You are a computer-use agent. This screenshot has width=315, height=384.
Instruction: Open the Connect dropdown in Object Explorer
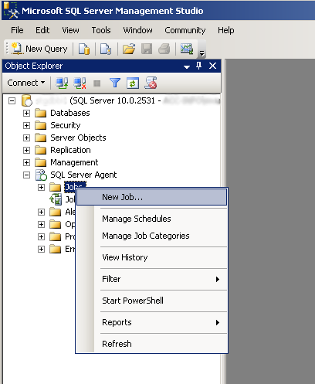[x=26, y=83]
